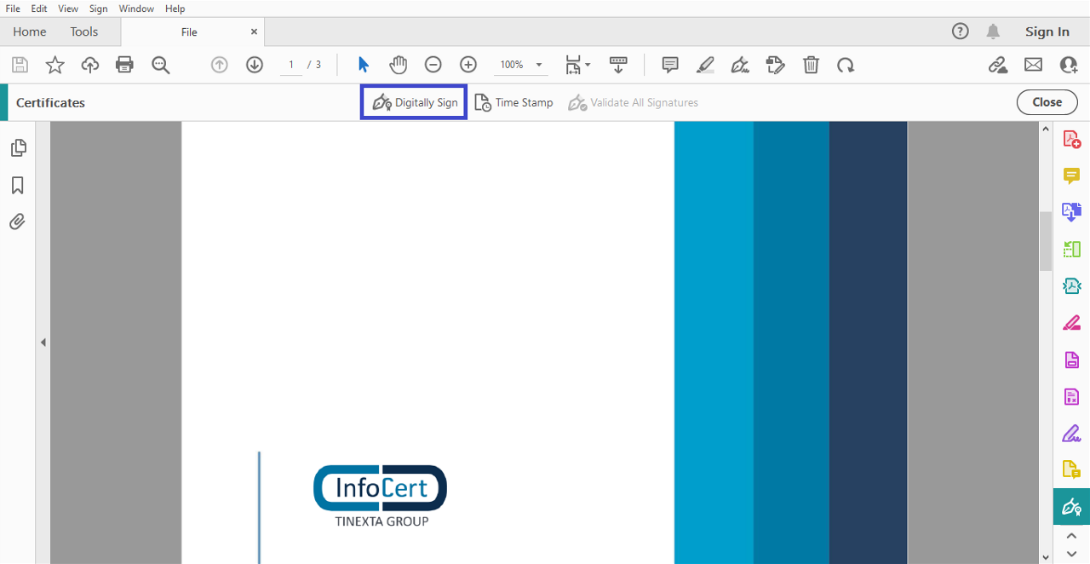Select the Highlight text pen tool
The image size is (1090, 564).
point(705,65)
